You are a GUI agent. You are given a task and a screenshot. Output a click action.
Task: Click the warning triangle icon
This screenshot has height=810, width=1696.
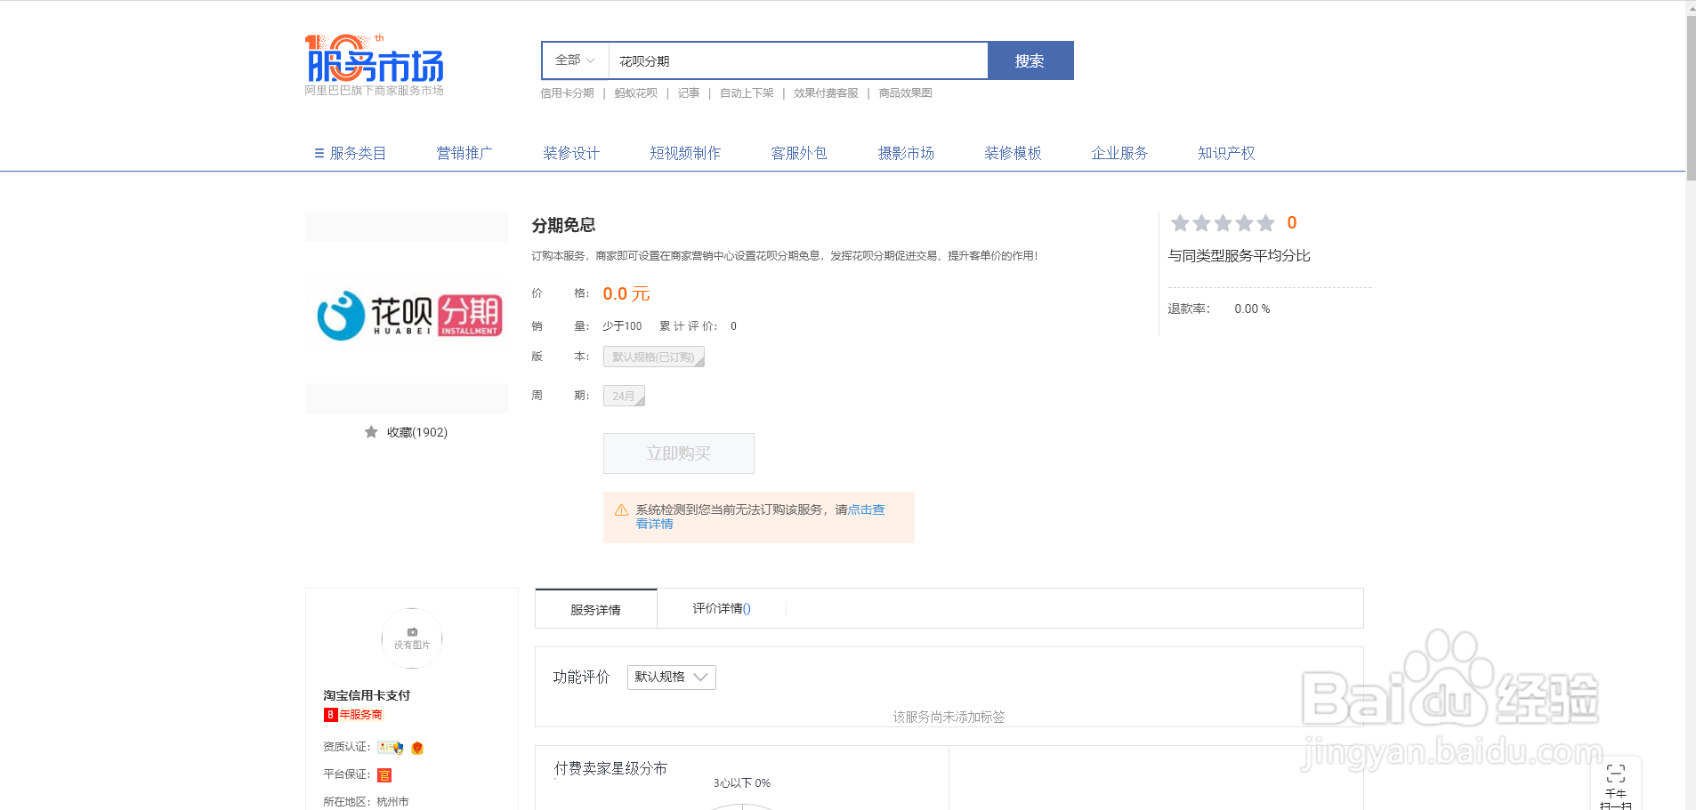pyautogui.click(x=621, y=510)
